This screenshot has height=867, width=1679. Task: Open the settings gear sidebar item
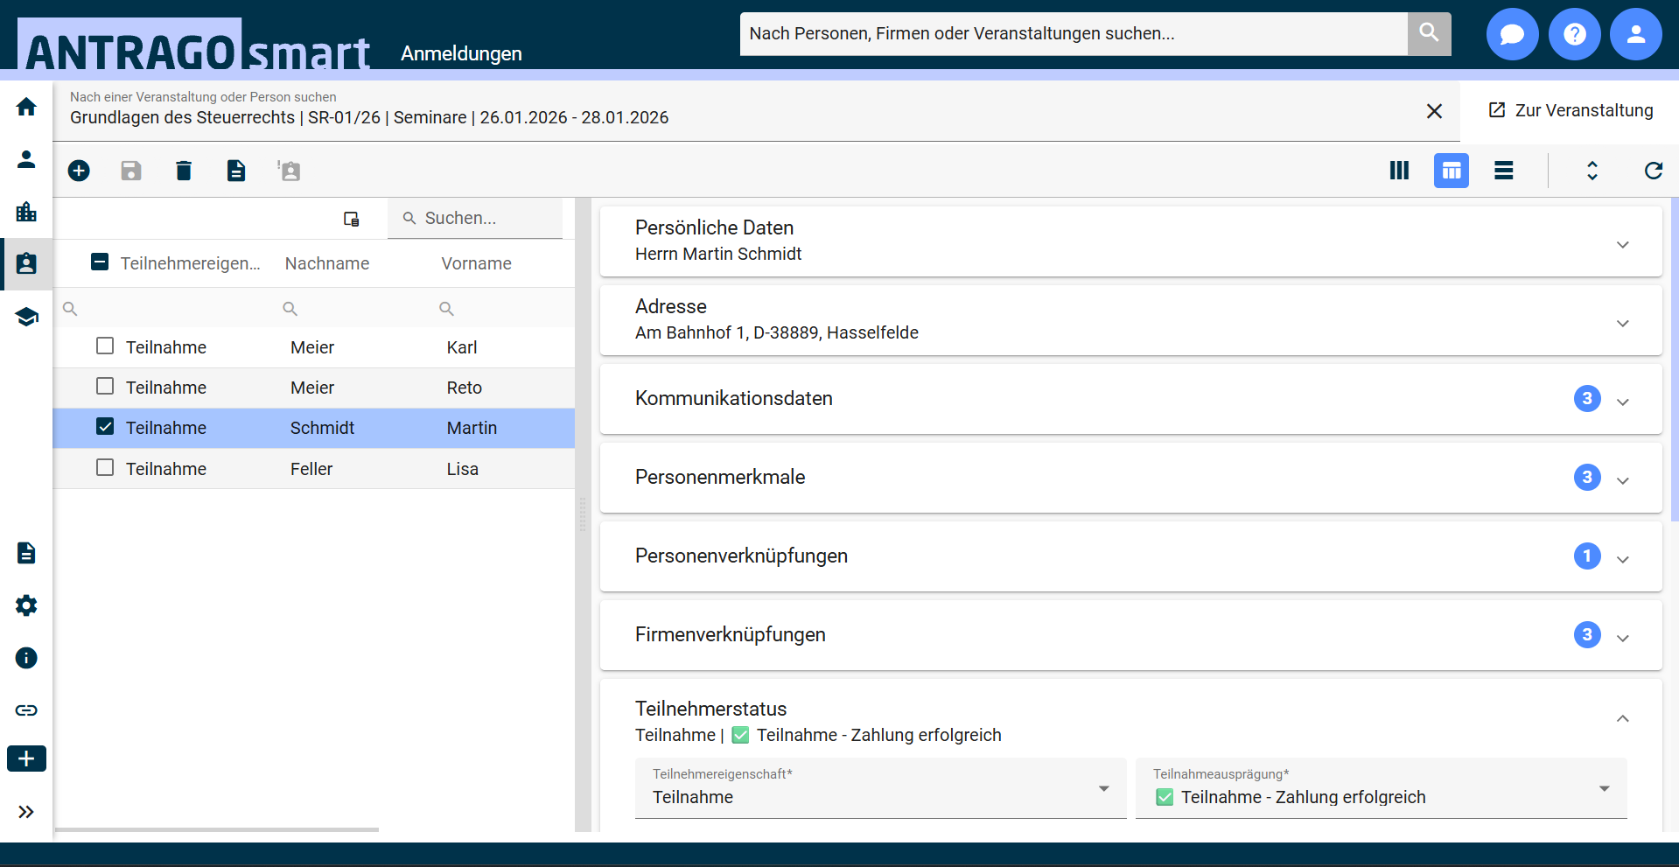click(26, 605)
